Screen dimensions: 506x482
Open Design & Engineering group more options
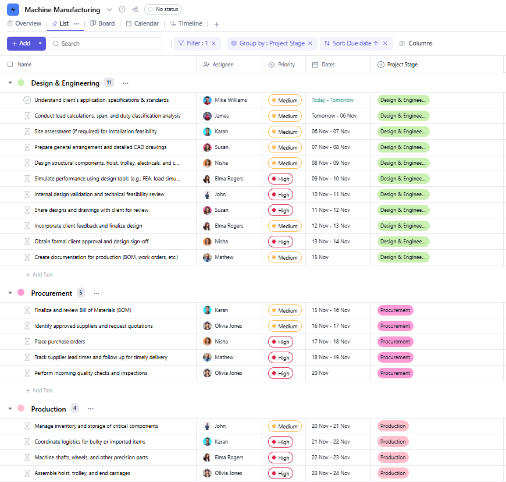tap(126, 83)
